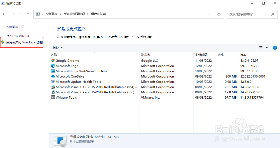Image resolution: width=280 pixels, height=148 pixels.
Task: Click the Google LLC publisher cell
Action: click(x=150, y=61)
